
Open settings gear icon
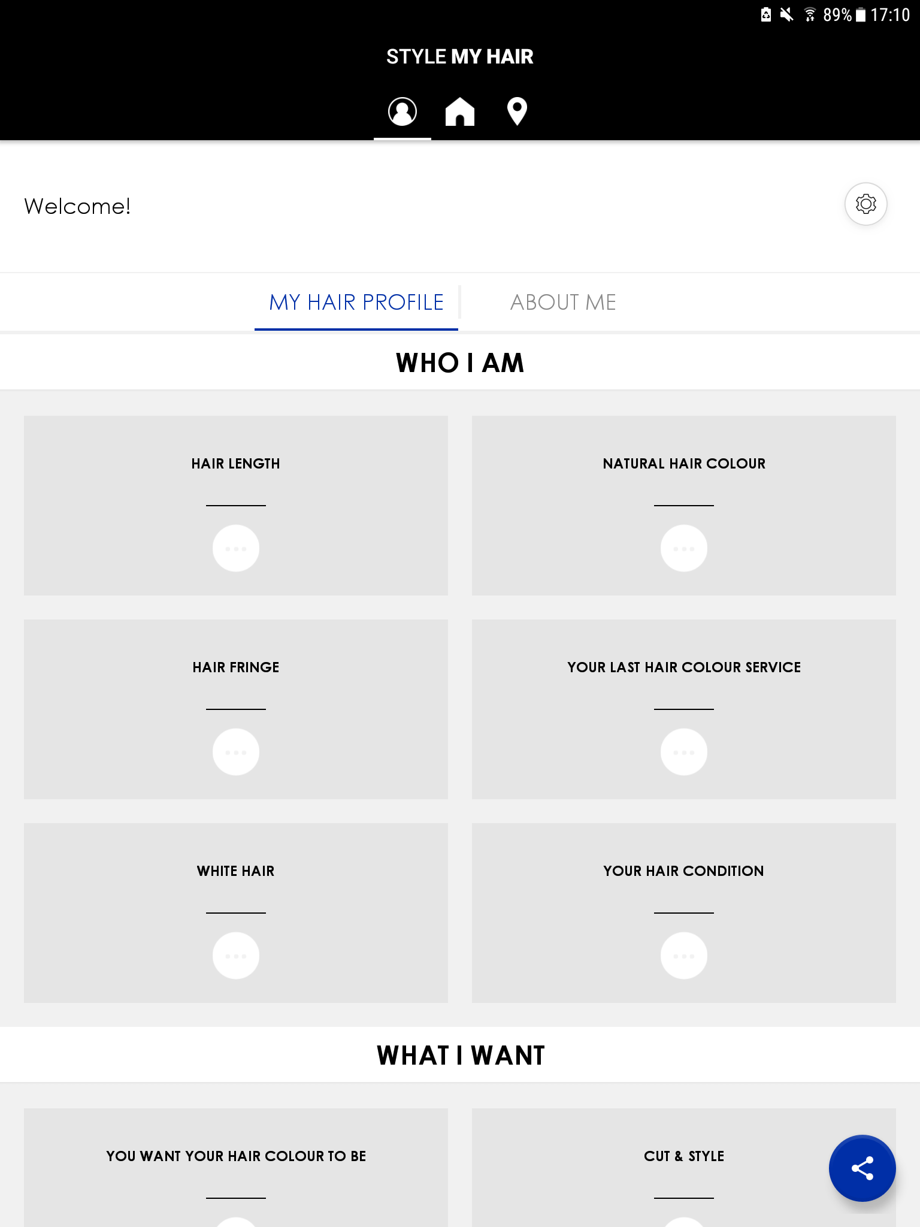coord(865,204)
